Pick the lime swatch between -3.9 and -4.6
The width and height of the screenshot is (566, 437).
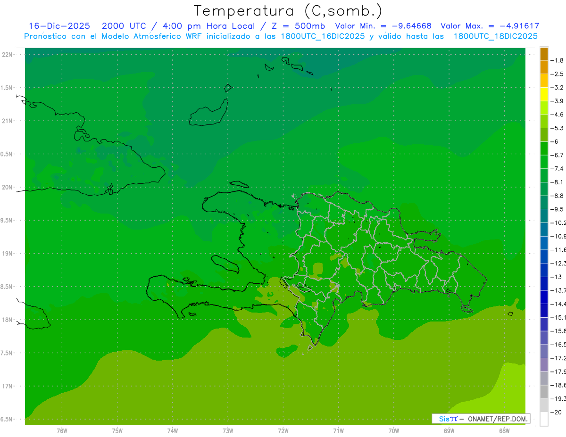coord(544,108)
